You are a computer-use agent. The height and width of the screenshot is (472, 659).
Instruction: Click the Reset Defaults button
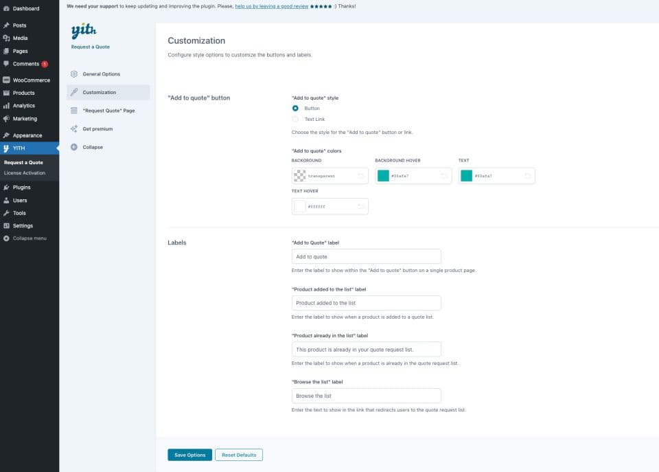[x=239, y=455]
